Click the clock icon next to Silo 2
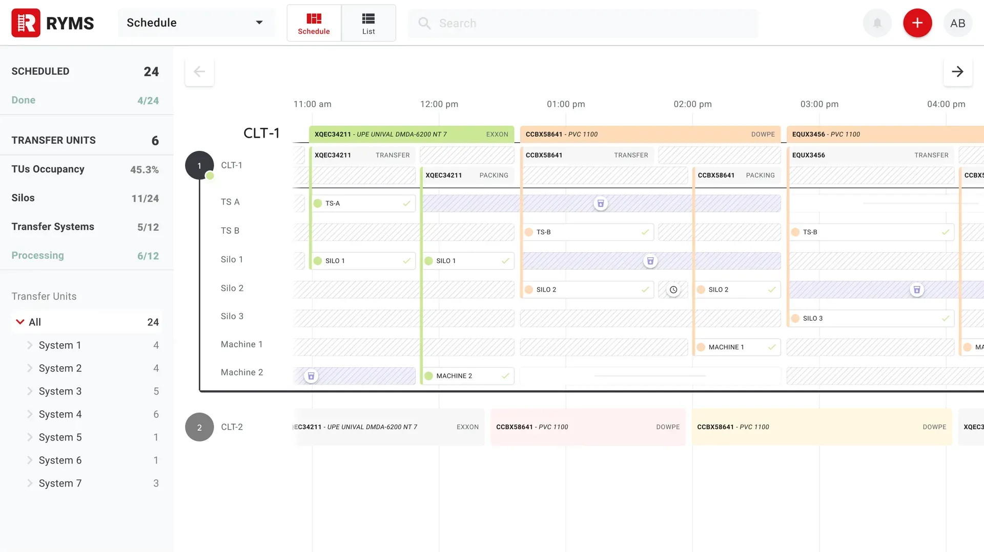Screen dimensions: 984x552 [673, 290]
